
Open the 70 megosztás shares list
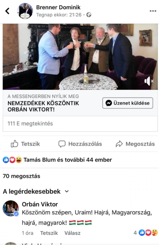point(21,176)
